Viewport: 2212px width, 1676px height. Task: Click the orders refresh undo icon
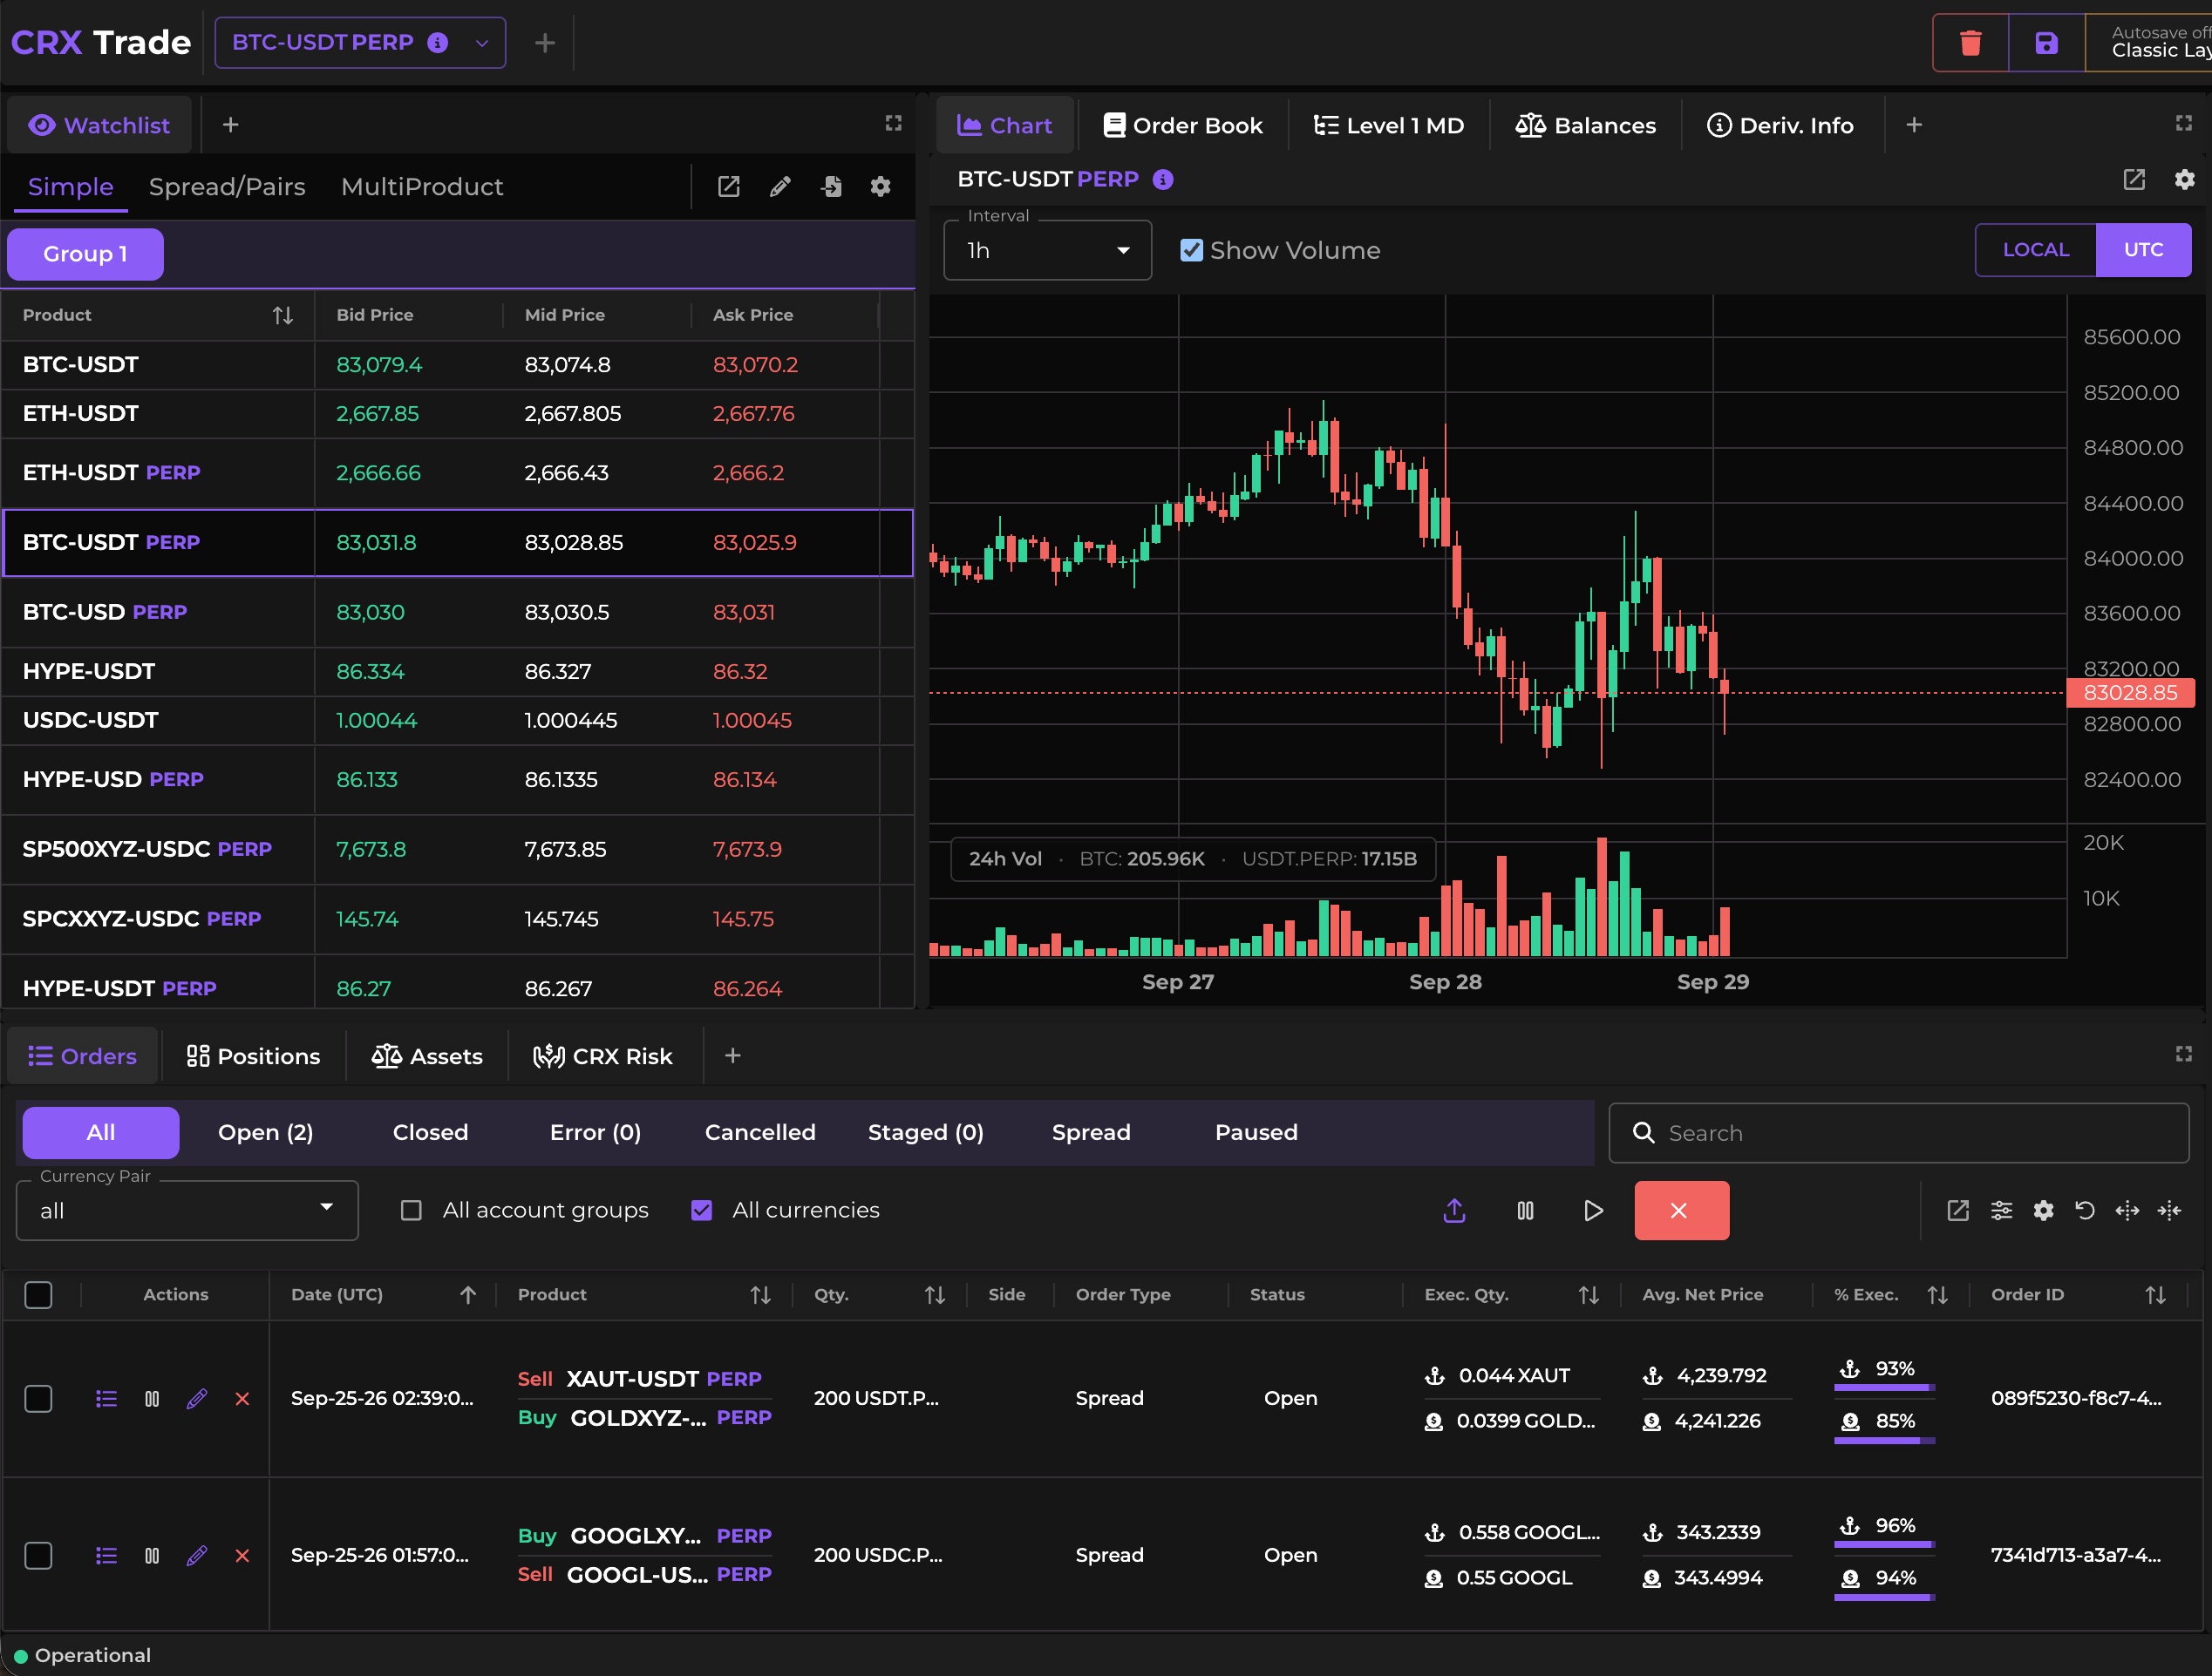(2085, 1211)
